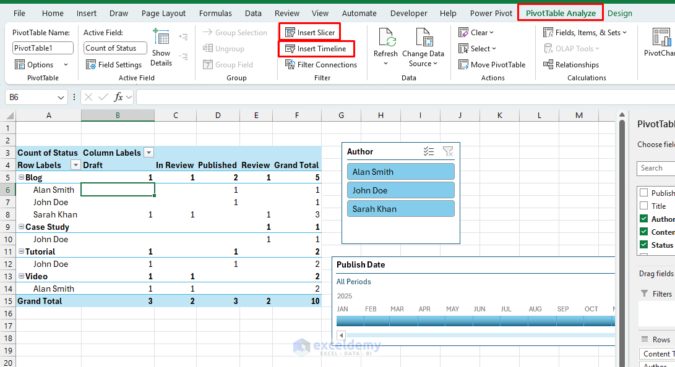Open Field Settings dialog
This screenshot has height=367, width=675.
(x=114, y=65)
